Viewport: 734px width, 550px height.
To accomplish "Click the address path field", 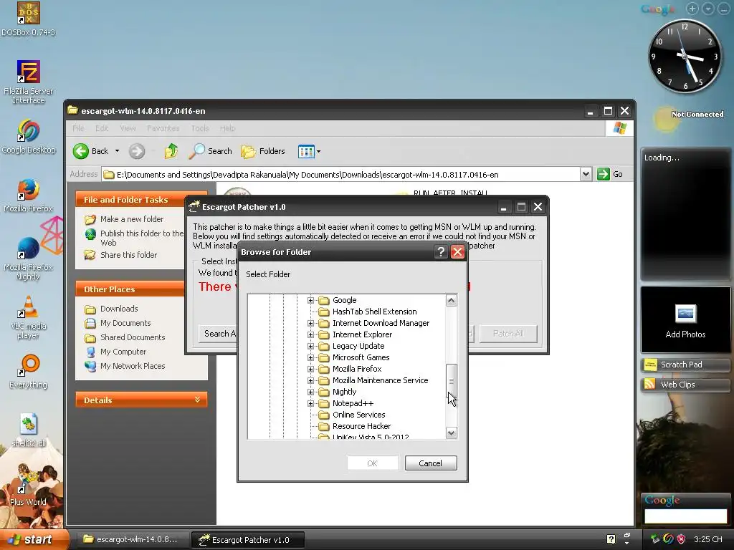I will [340, 175].
